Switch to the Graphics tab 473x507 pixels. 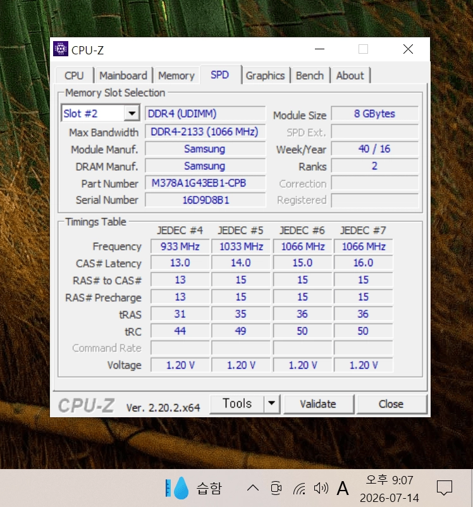pos(266,75)
